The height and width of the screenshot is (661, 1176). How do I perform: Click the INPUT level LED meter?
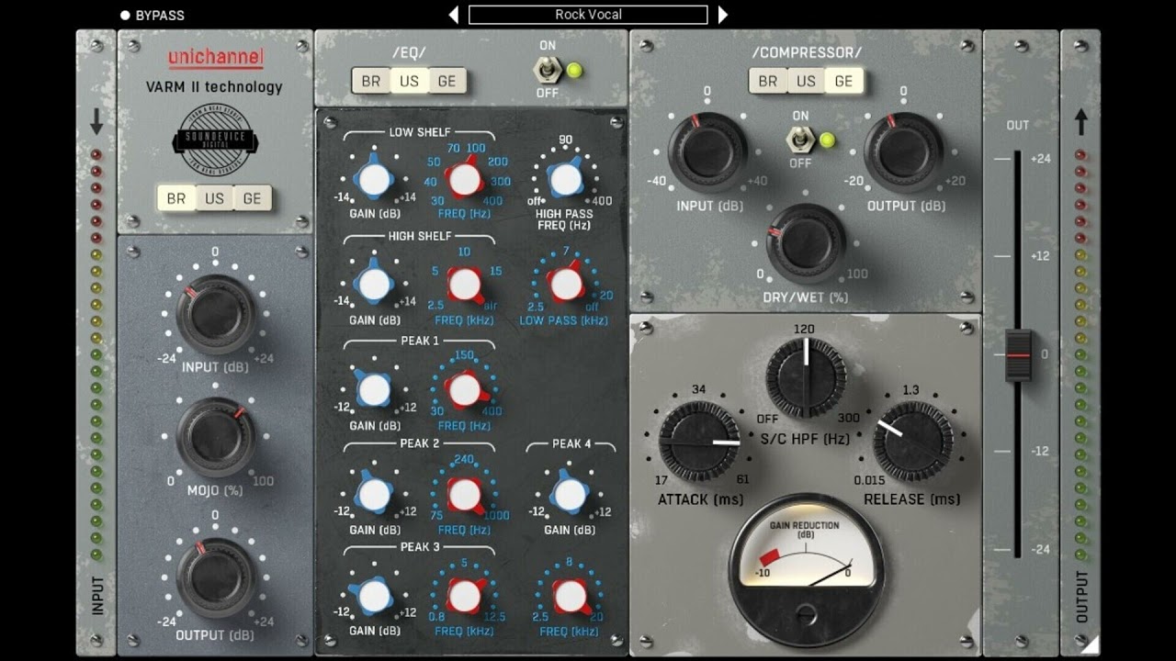(x=96, y=354)
